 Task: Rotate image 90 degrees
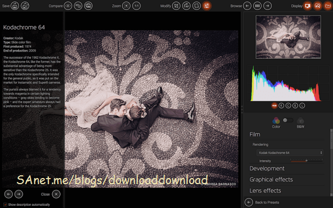[x=186, y=6]
